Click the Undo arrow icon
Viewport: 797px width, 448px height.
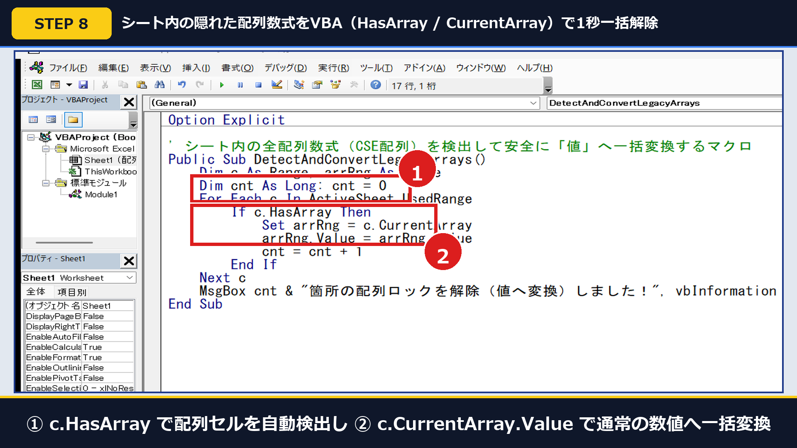point(182,85)
